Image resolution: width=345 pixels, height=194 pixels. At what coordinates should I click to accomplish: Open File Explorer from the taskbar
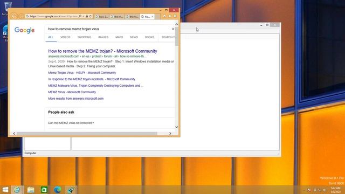(31, 190)
